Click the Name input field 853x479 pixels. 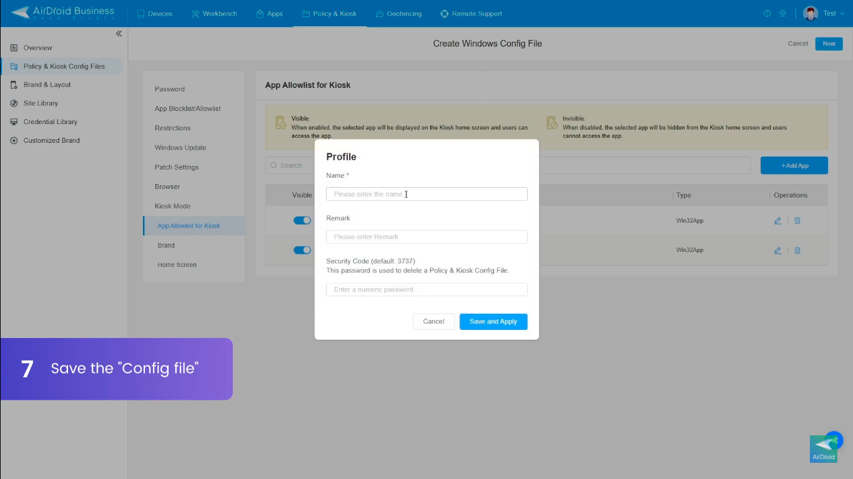coord(426,195)
